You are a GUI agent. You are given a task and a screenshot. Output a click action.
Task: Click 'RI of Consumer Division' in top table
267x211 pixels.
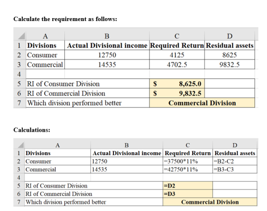pyautogui.click(x=63, y=84)
